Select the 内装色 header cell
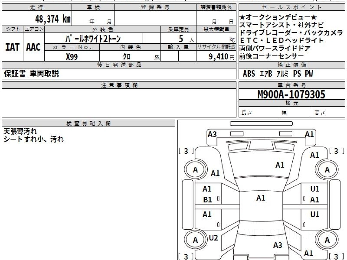This screenshot has width=347, height=260. [x=130, y=47]
